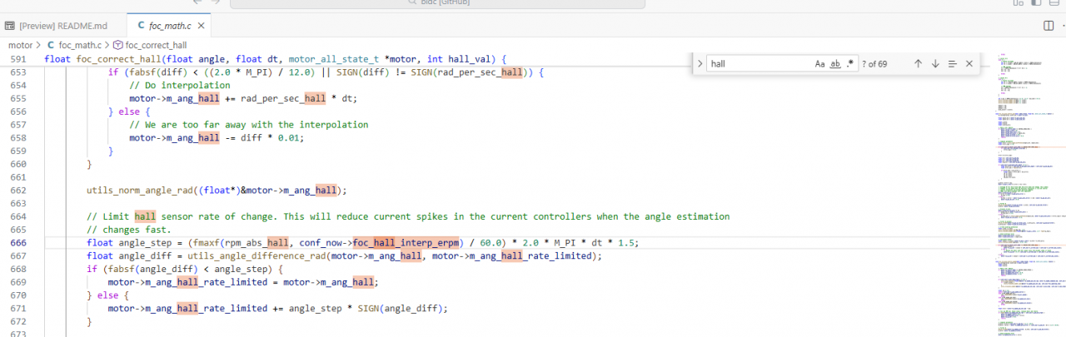Screen dimensions: 1066x337
Task: Close the find widget
Action: click(969, 64)
